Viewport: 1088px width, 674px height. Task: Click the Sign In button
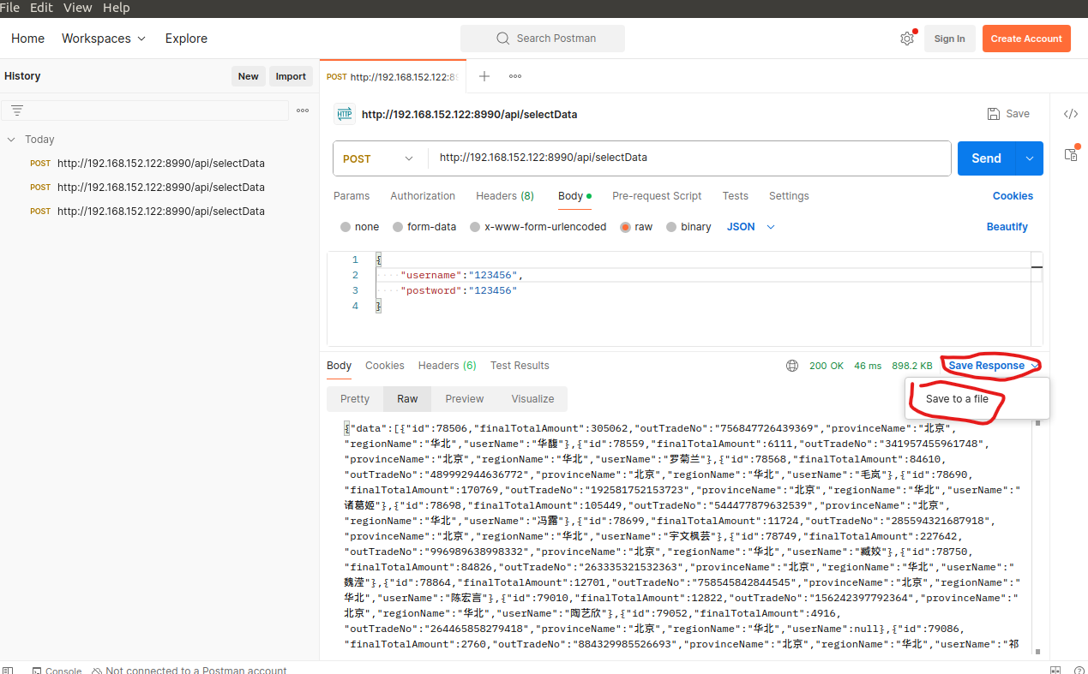[949, 39]
